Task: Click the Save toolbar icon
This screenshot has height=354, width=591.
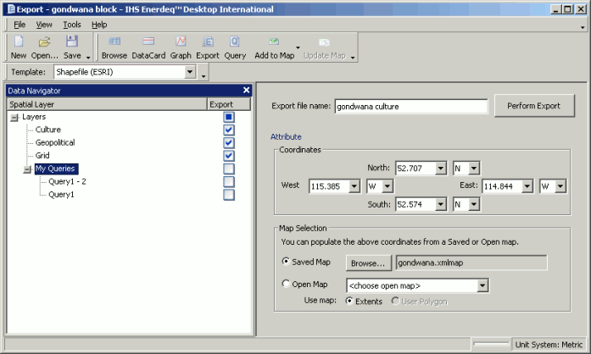Action: (72, 41)
